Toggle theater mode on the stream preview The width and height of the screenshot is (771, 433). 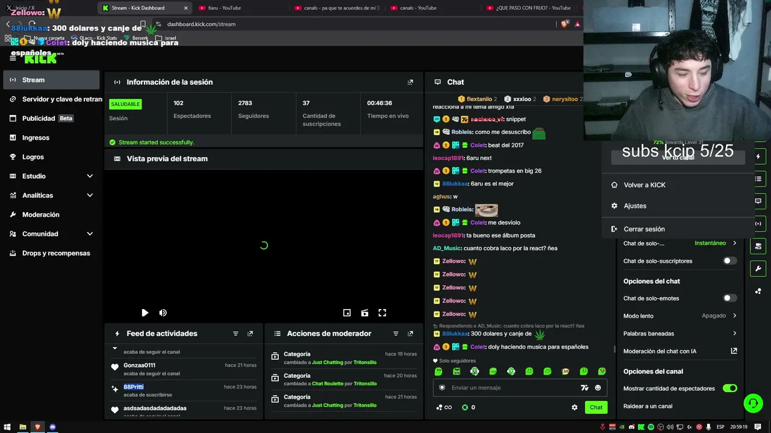(x=364, y=313)
